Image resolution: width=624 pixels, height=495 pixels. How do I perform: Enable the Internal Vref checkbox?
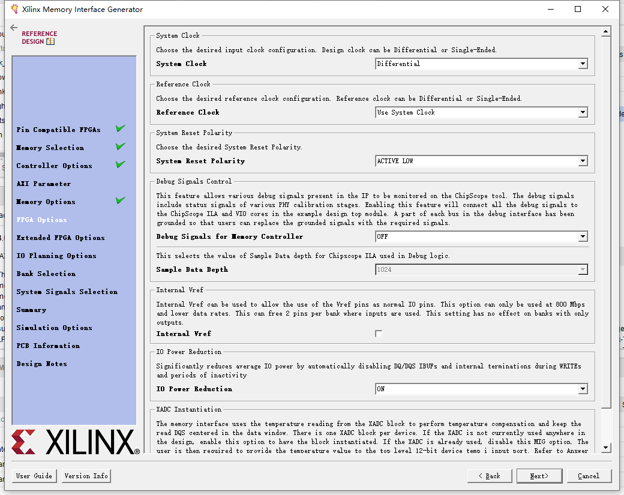pos(379,334)
